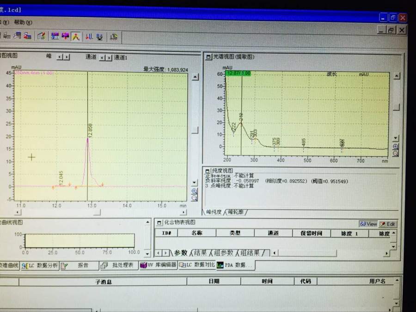Image resolution: width=416 pixels, height=312 pixels.
Task: Click the Edit button in compound table
Action: tap(388, 224)
